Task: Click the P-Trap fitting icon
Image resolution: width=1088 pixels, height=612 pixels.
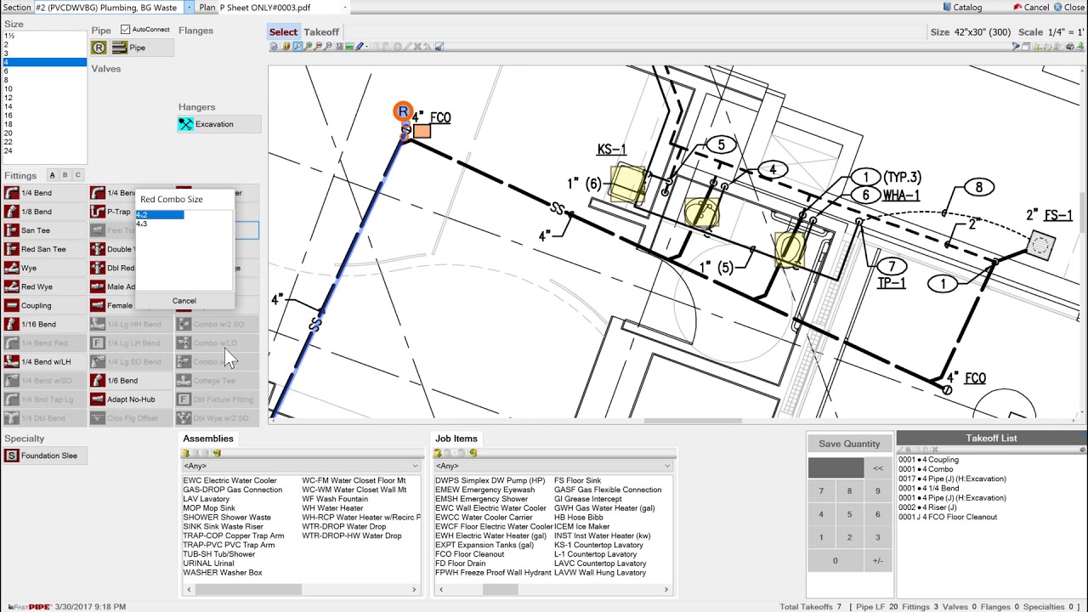Action: tap(98, 212)
